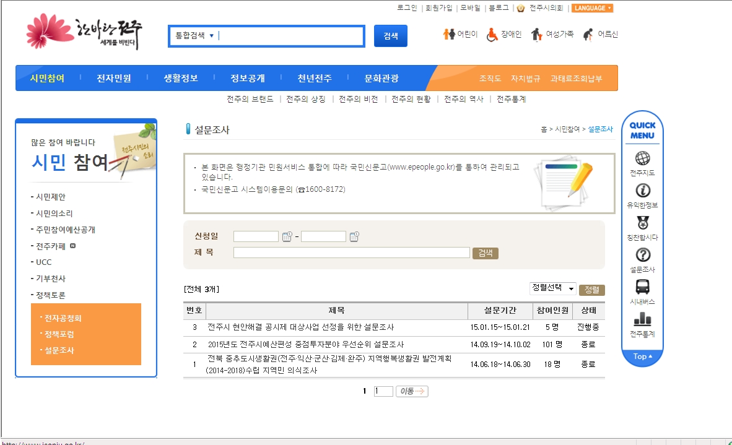Select 주민참여예산공개 in left sidebar

pos(66,230)
